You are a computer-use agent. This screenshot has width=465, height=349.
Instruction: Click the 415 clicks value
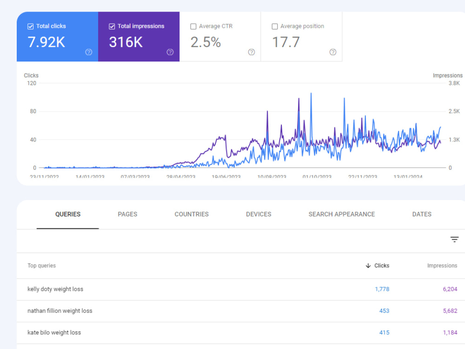click(385, 332)
